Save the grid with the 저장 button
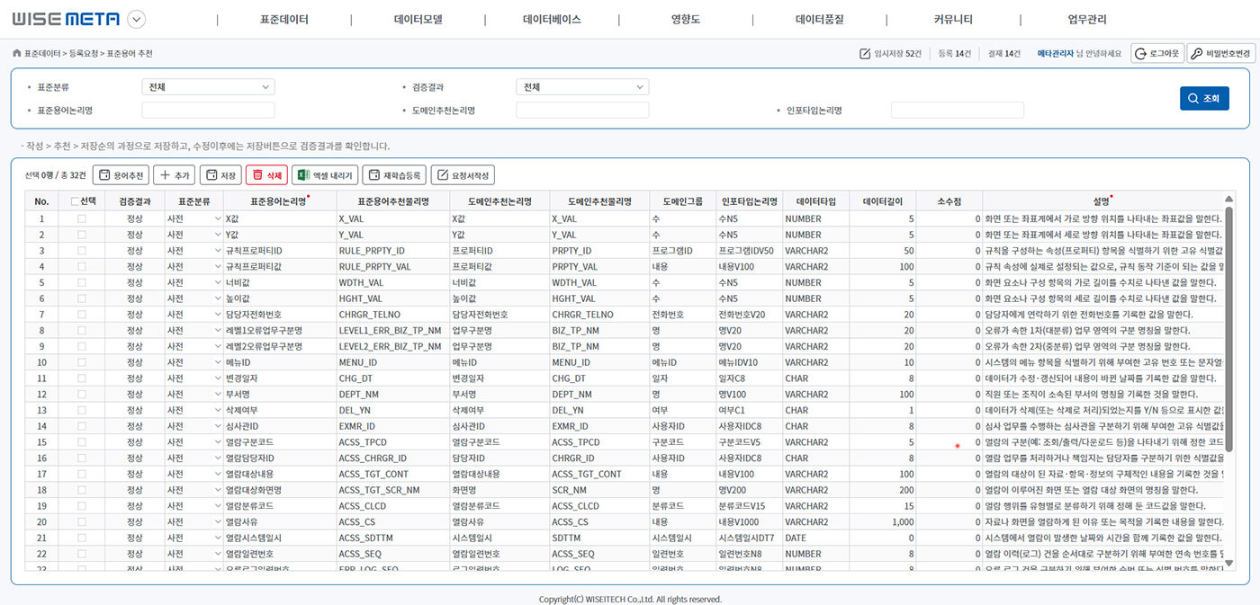This screenshot has height=605, width=1260. tap(220, 175)
